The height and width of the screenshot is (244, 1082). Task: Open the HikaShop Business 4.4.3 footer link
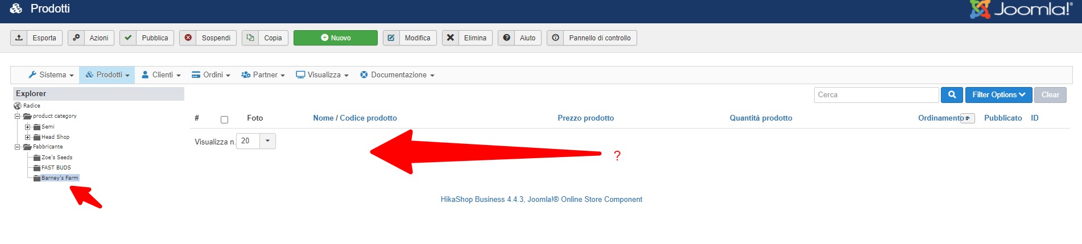click(541, 200)
